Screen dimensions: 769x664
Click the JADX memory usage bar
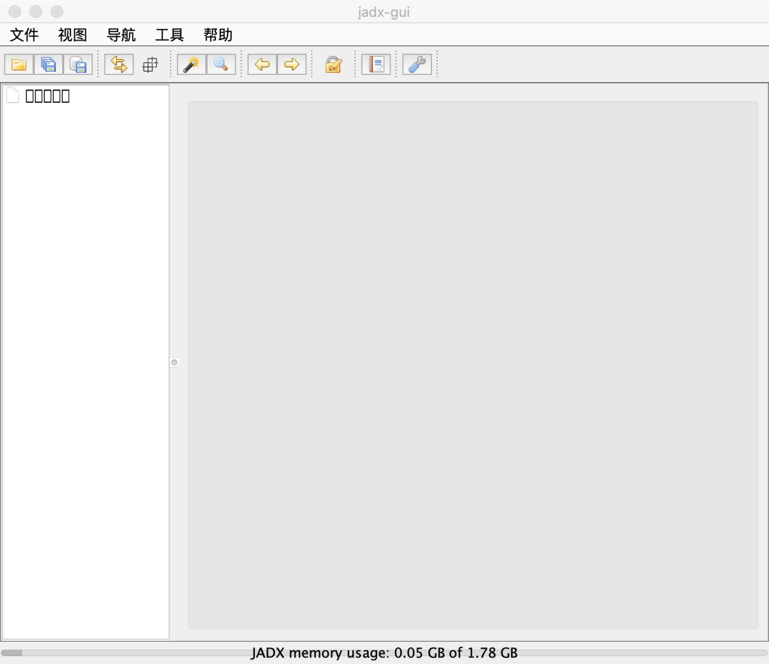tap(384, 652)
